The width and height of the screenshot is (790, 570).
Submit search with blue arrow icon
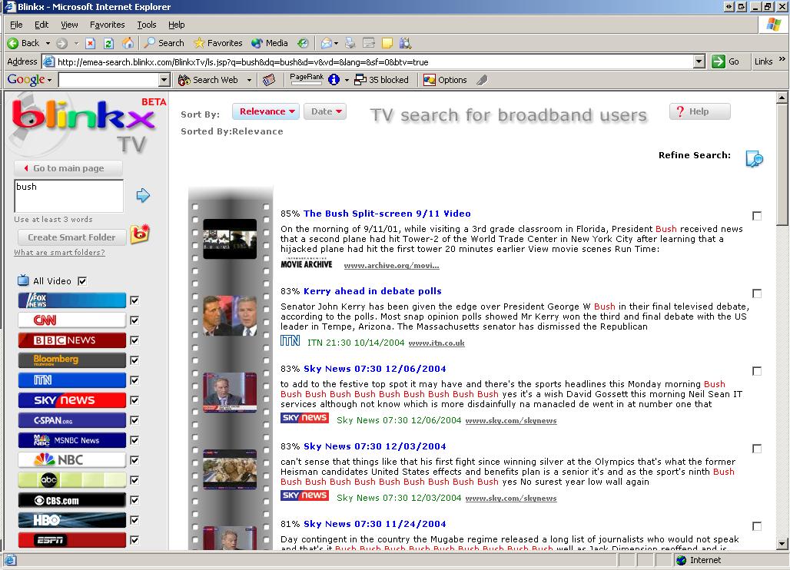(x=143, y=195)
